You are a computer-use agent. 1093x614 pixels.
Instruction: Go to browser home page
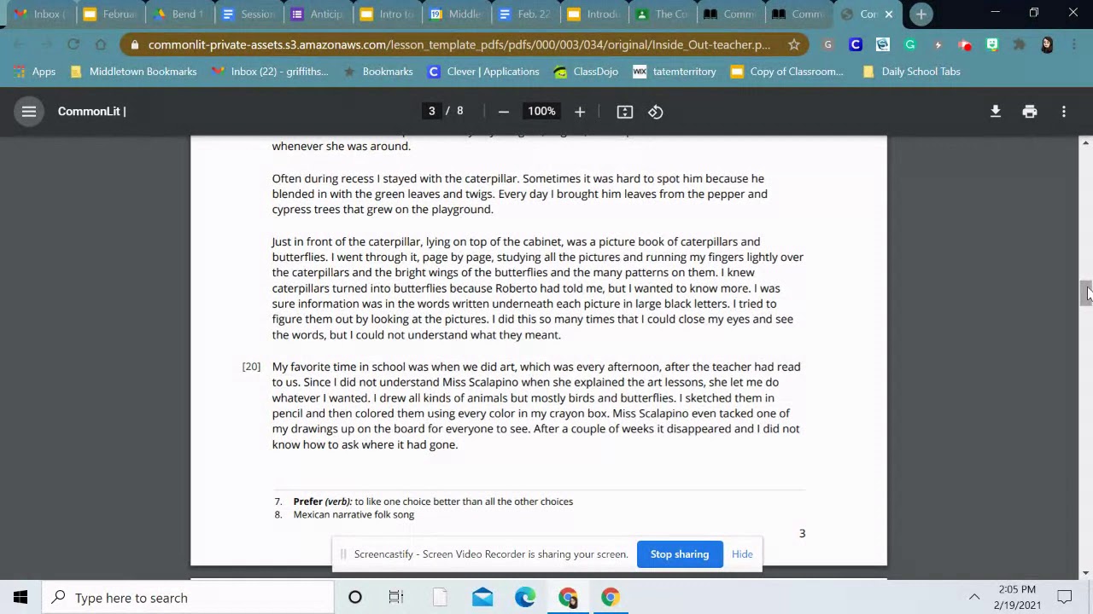tap(101, 44)
